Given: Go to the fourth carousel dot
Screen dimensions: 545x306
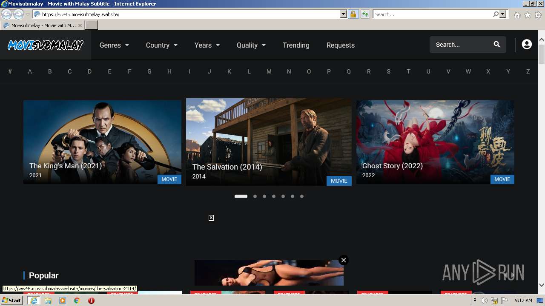Looking at the screenshot, I should coord(274,196).
